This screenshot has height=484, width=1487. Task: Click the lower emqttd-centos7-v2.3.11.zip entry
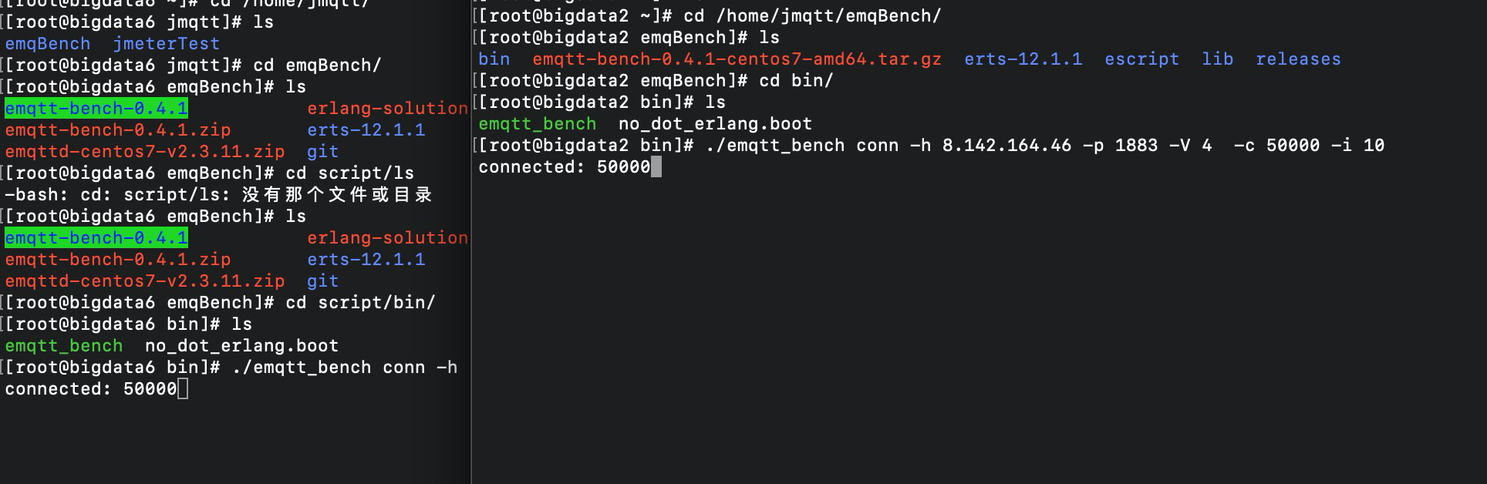coord(144,281)
